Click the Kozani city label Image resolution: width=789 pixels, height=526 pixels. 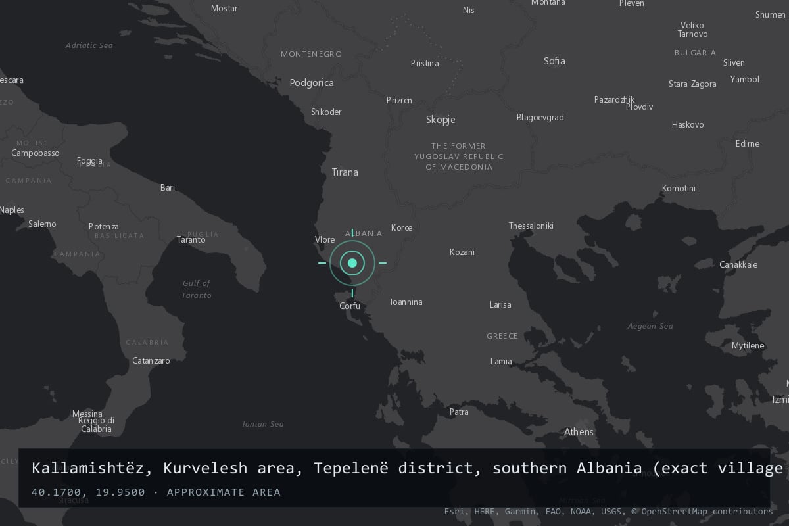point(462,252)
